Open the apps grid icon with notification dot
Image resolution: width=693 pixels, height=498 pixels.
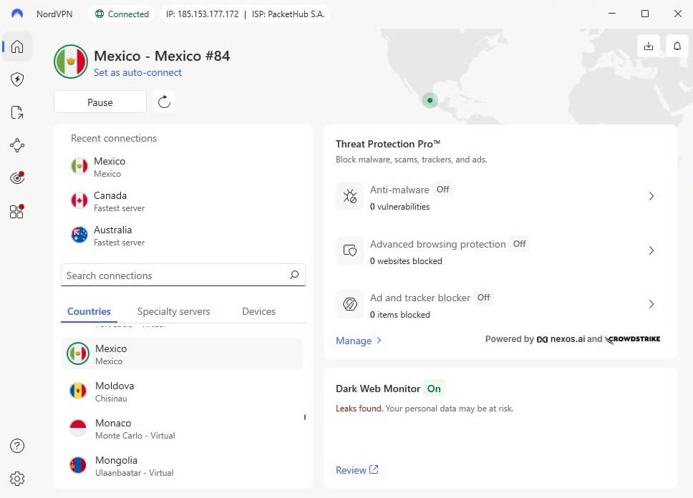[16, 211]
